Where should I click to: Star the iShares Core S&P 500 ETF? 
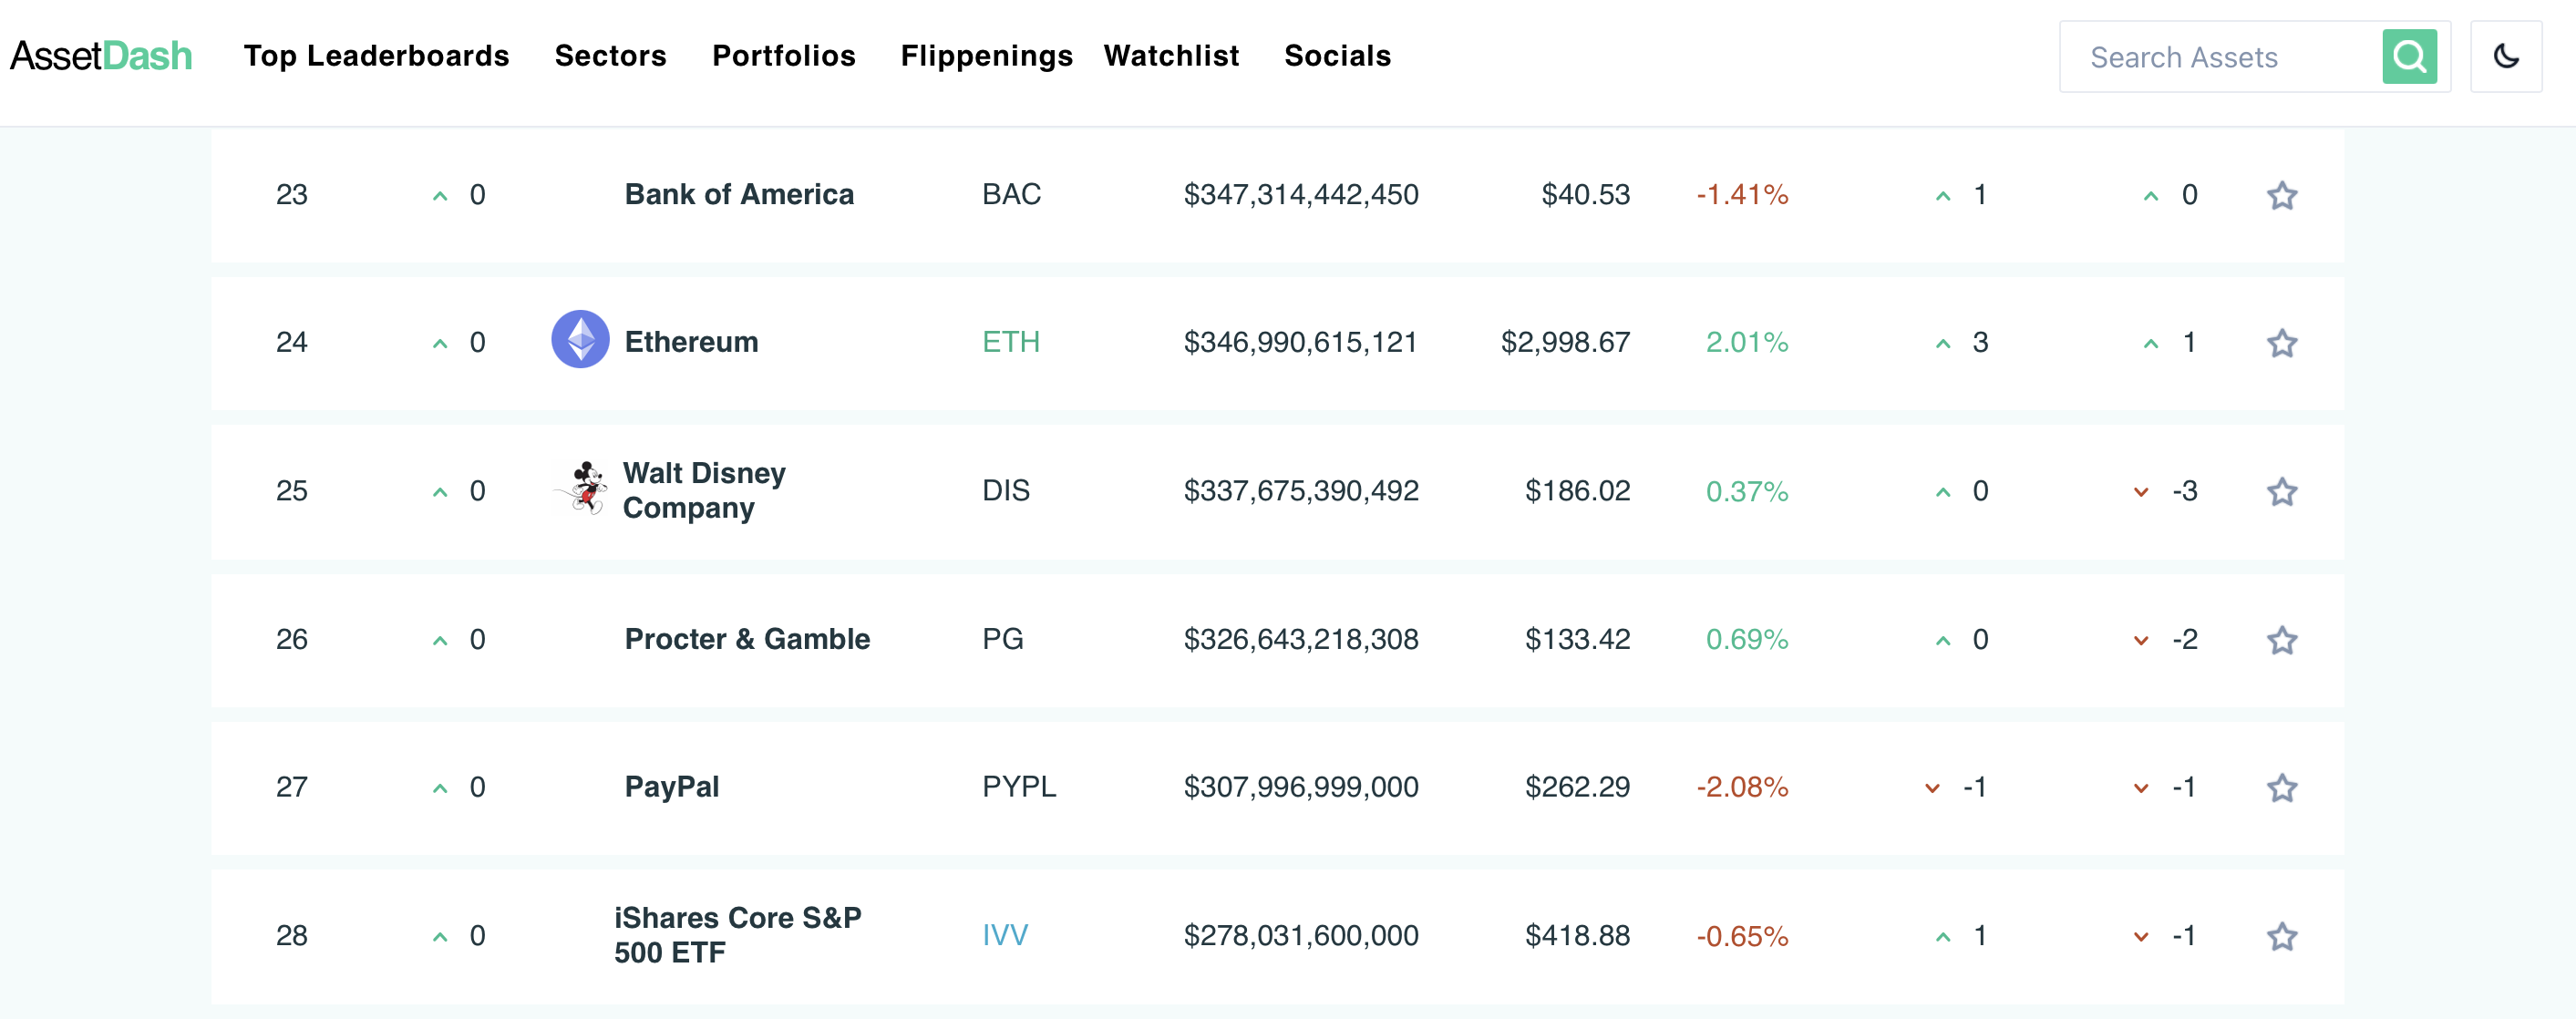(x=2281, y=937)
